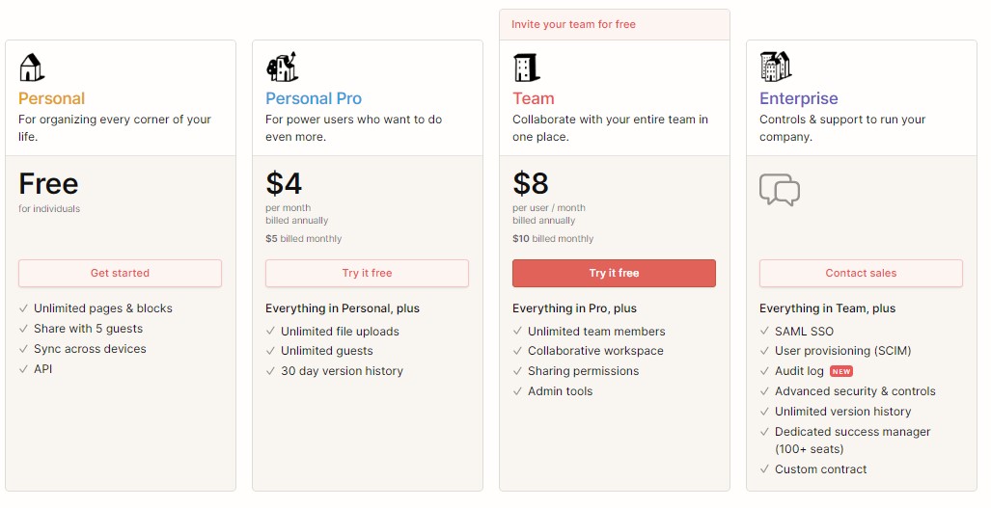Screen dimensions: 991x508
Task: Open the Personal plan heading
Action: pos(51,98)
